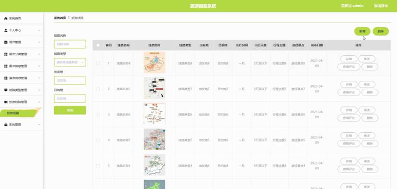Click the icon beside 线路类型管理
Screen dimensions: 397x189
pos(6,90)
